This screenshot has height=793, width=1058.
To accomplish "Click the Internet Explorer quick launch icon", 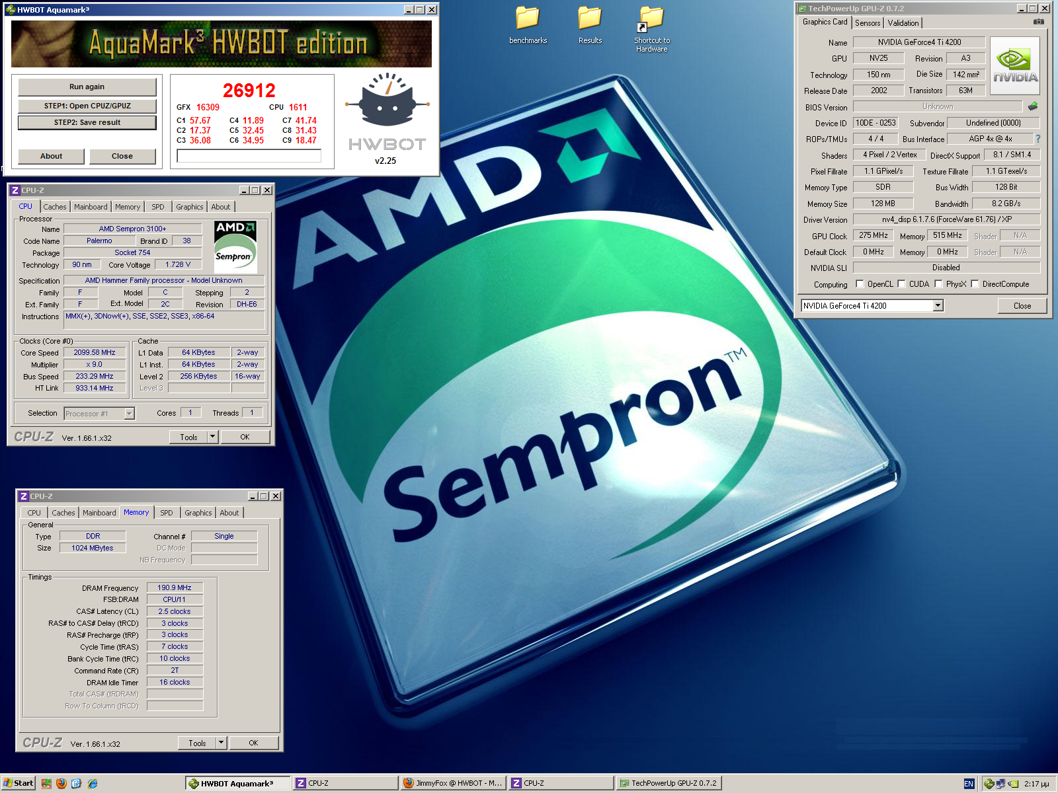I will coord(93,783).
